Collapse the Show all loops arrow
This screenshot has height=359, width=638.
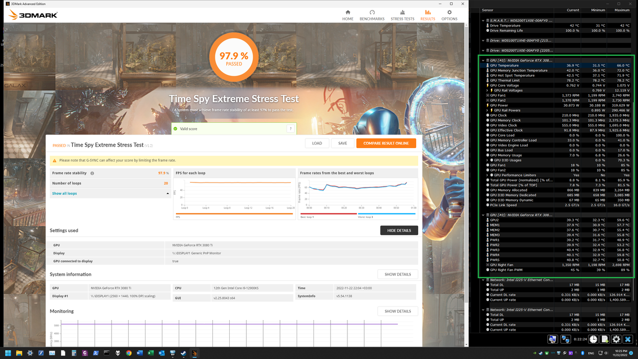click(x=167, y=193)
